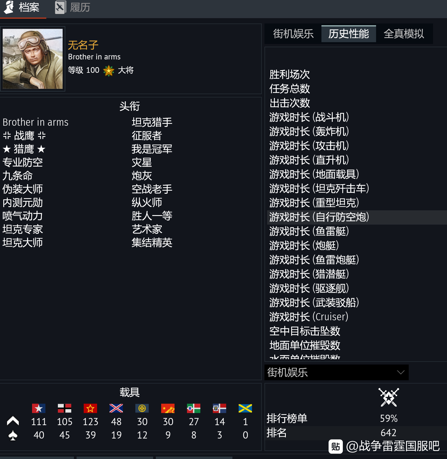Viewport: 447px width, 459px height.
Task: Expand dropdown using the chevron arrow
Action: tap(401, 372)
